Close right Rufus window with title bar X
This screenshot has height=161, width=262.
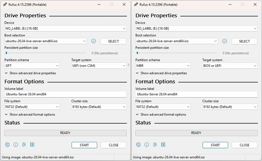tap(255, 4)
